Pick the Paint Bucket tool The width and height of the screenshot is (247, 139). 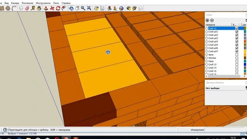pos(39,8)
